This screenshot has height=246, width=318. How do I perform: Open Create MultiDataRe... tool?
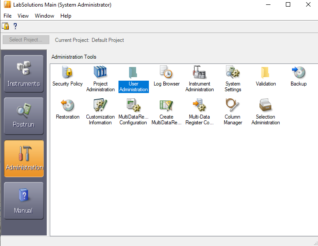(x=166, y=112)
